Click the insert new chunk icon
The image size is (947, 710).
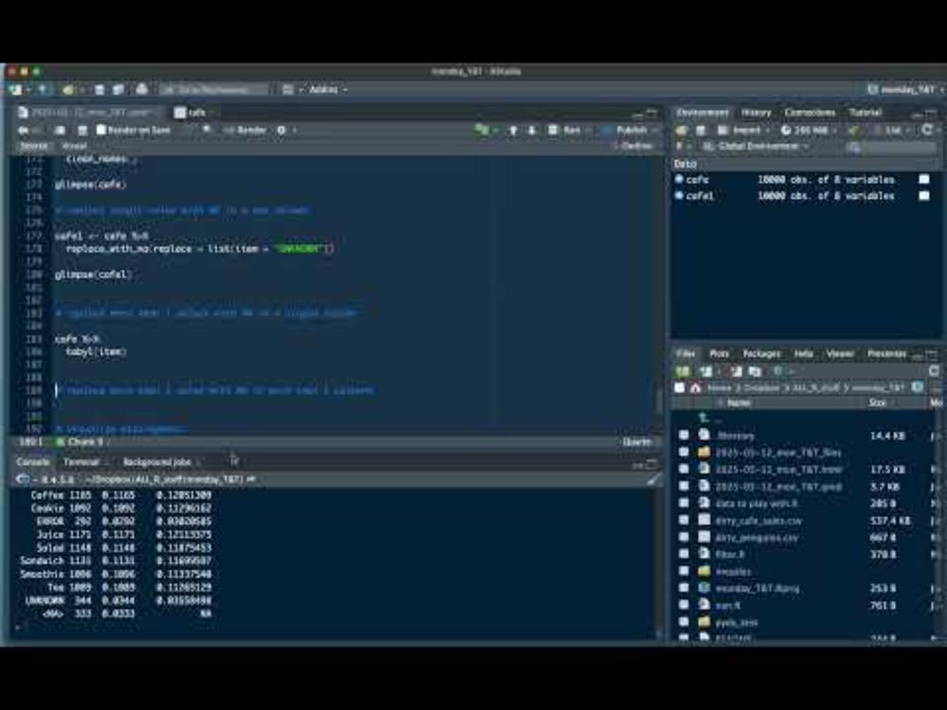(481, 130)
